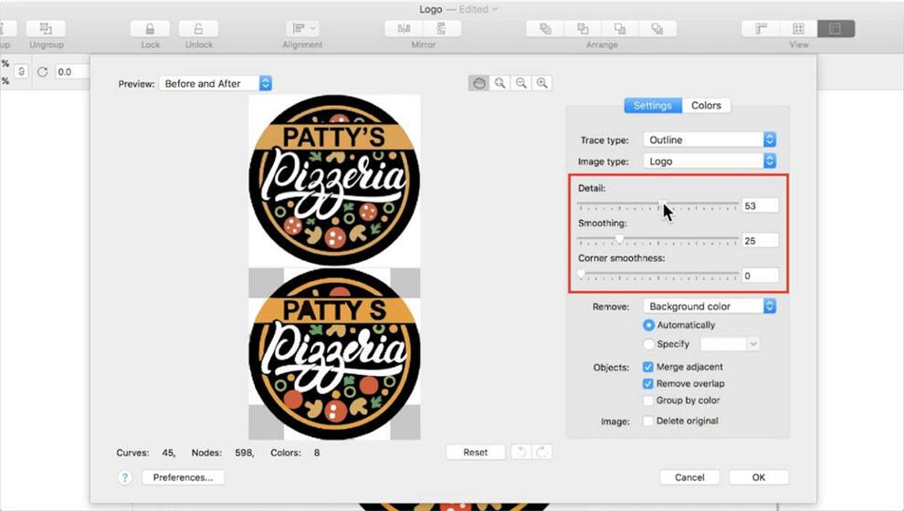Click the Mirror horizontal flip icon
The image size is (904, 511).
click(404, 29)
